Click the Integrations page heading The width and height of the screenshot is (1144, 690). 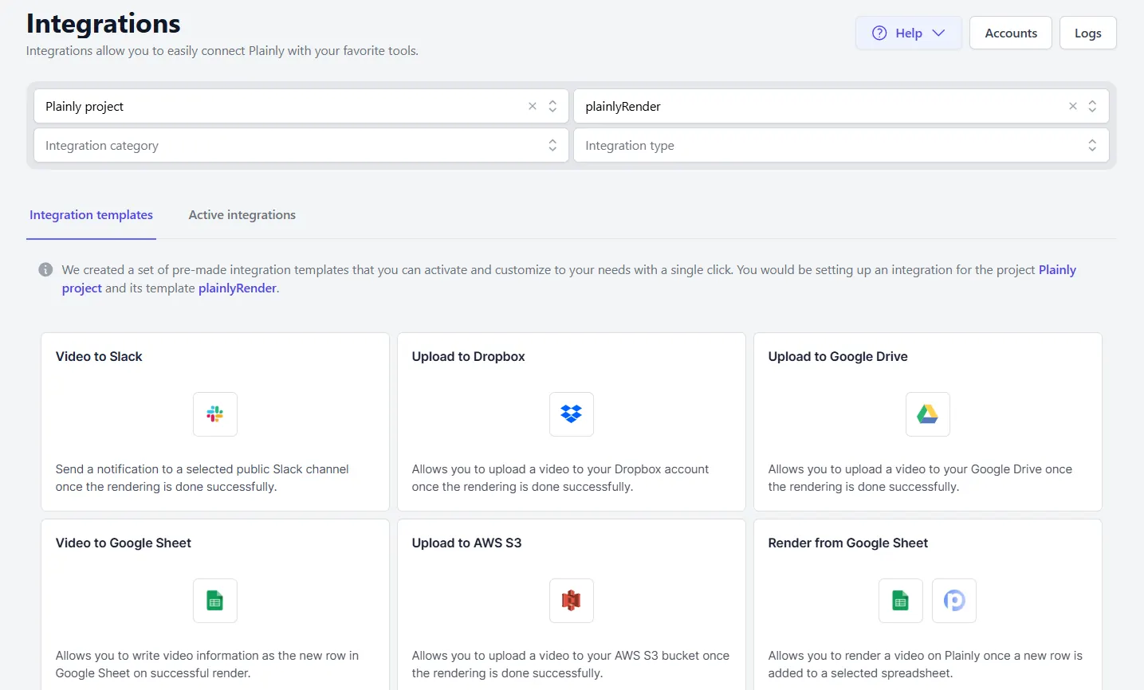coord(104,23)
